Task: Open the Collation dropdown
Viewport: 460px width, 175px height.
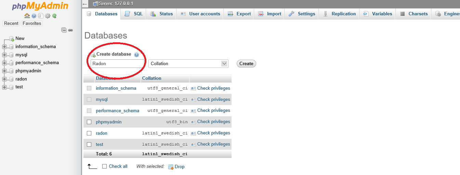Action: (x=188, y=64)
